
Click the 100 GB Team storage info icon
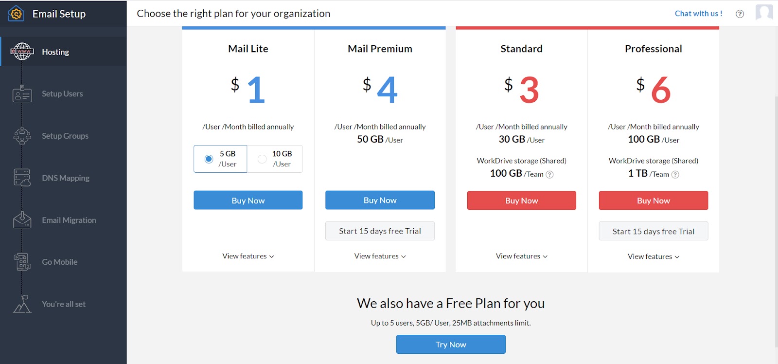[549, 175]
